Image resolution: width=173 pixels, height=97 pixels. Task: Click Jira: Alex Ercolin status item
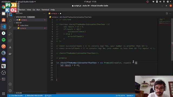(x=16, y=96)
